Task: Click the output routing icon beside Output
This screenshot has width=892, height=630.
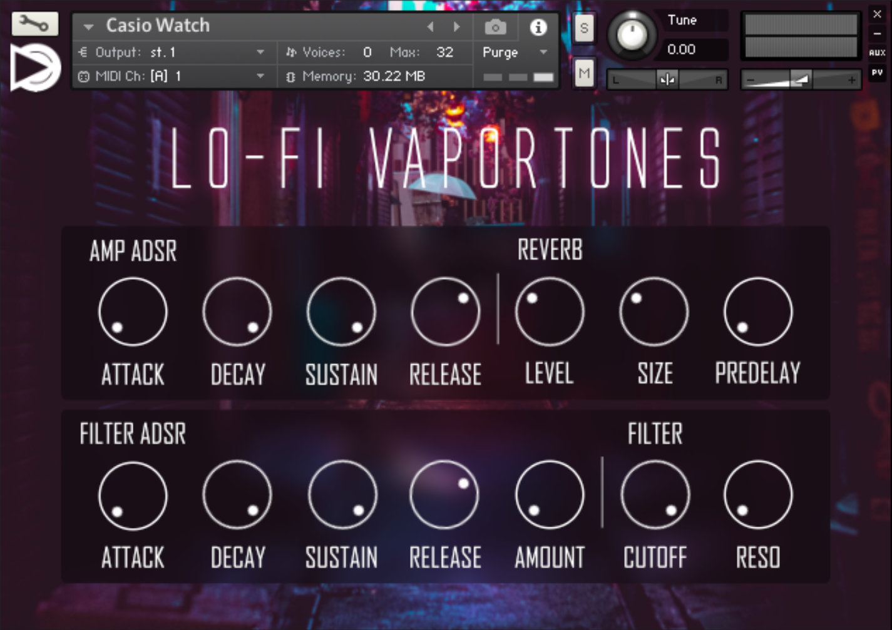Action: point(83,53)
